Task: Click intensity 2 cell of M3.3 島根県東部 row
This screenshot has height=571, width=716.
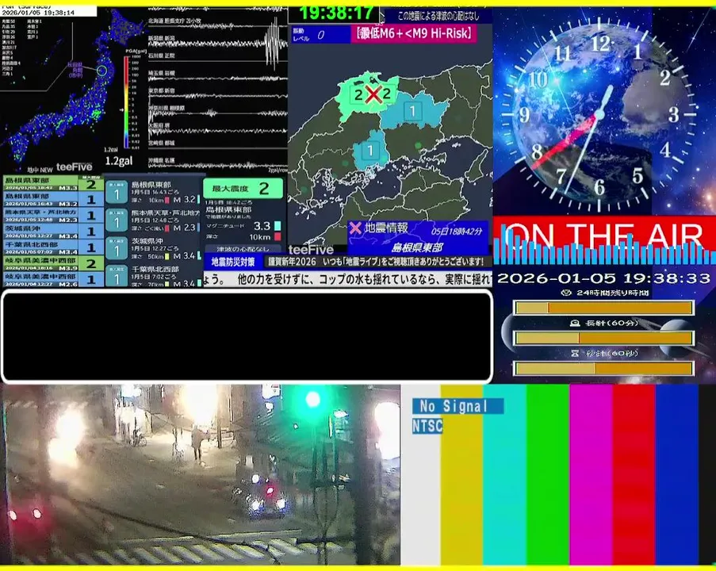Action: [91, 185]
